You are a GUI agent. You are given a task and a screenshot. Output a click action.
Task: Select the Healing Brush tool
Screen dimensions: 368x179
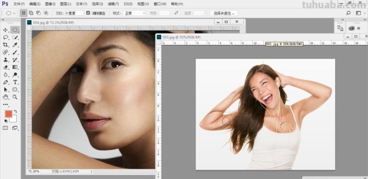click(6, 52)
